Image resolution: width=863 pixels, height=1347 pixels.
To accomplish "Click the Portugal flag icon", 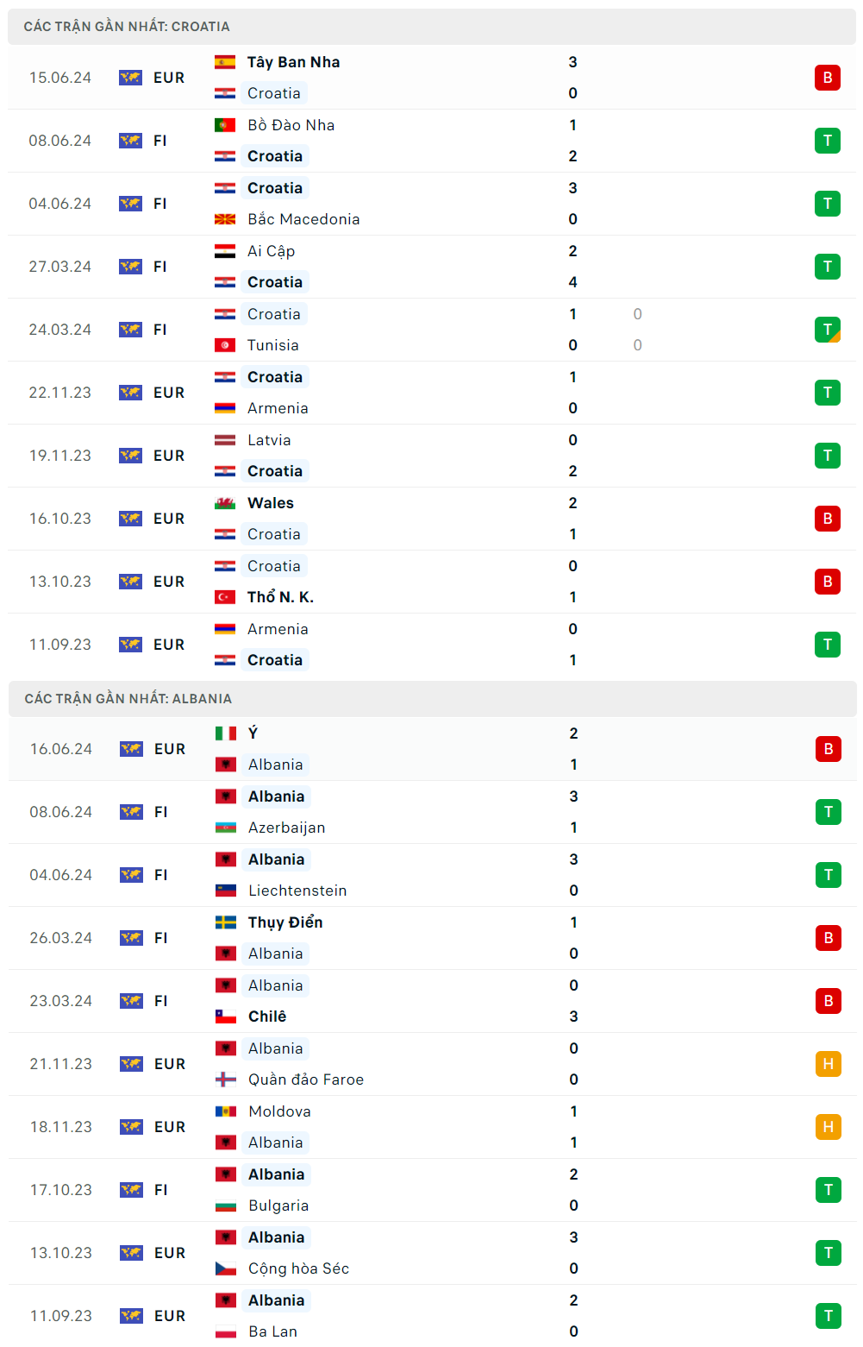I will [x=225, y=125].
